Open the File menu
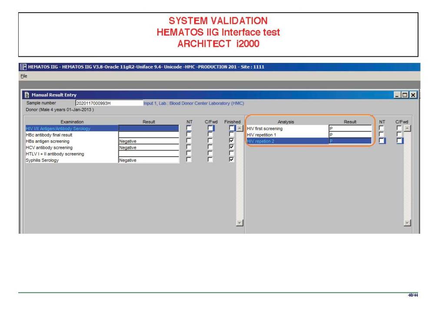 [24, 76]
